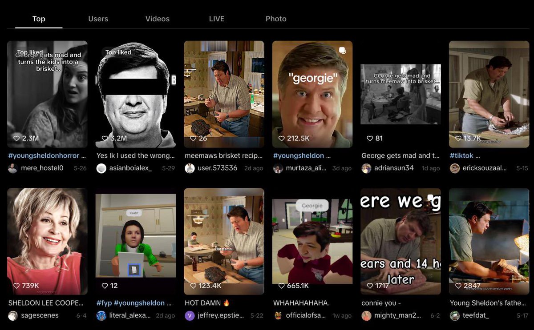Visit username asianboialex_

pos(130,168)
